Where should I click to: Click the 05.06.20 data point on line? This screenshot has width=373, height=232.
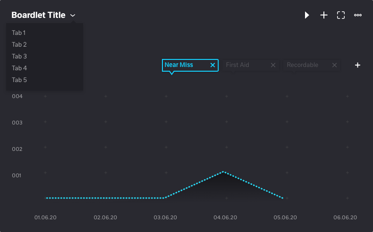point(283,198)
